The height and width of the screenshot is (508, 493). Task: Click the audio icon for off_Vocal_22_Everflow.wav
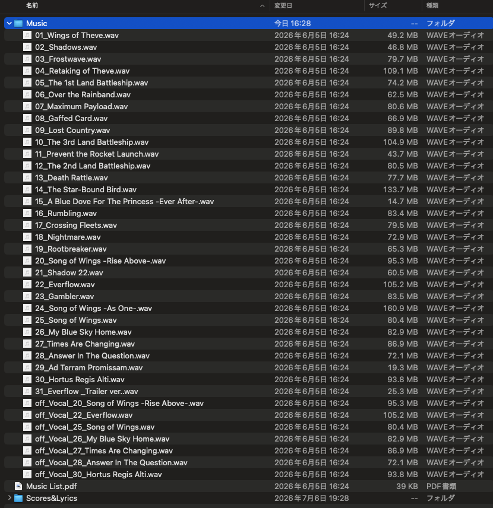click(x=27, y=415)
